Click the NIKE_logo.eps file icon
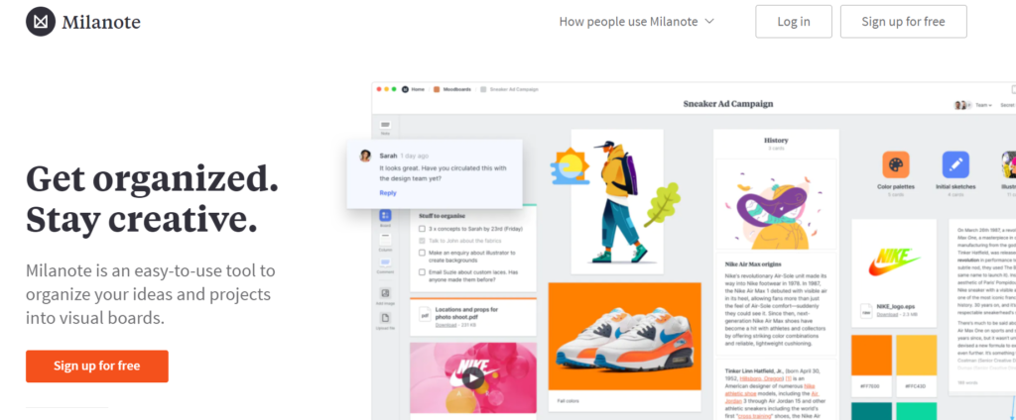Screen dimensions: 1016x420 865,311
